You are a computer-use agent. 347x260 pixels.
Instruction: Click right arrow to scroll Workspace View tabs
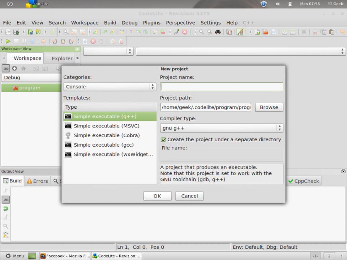pos(78,58)
